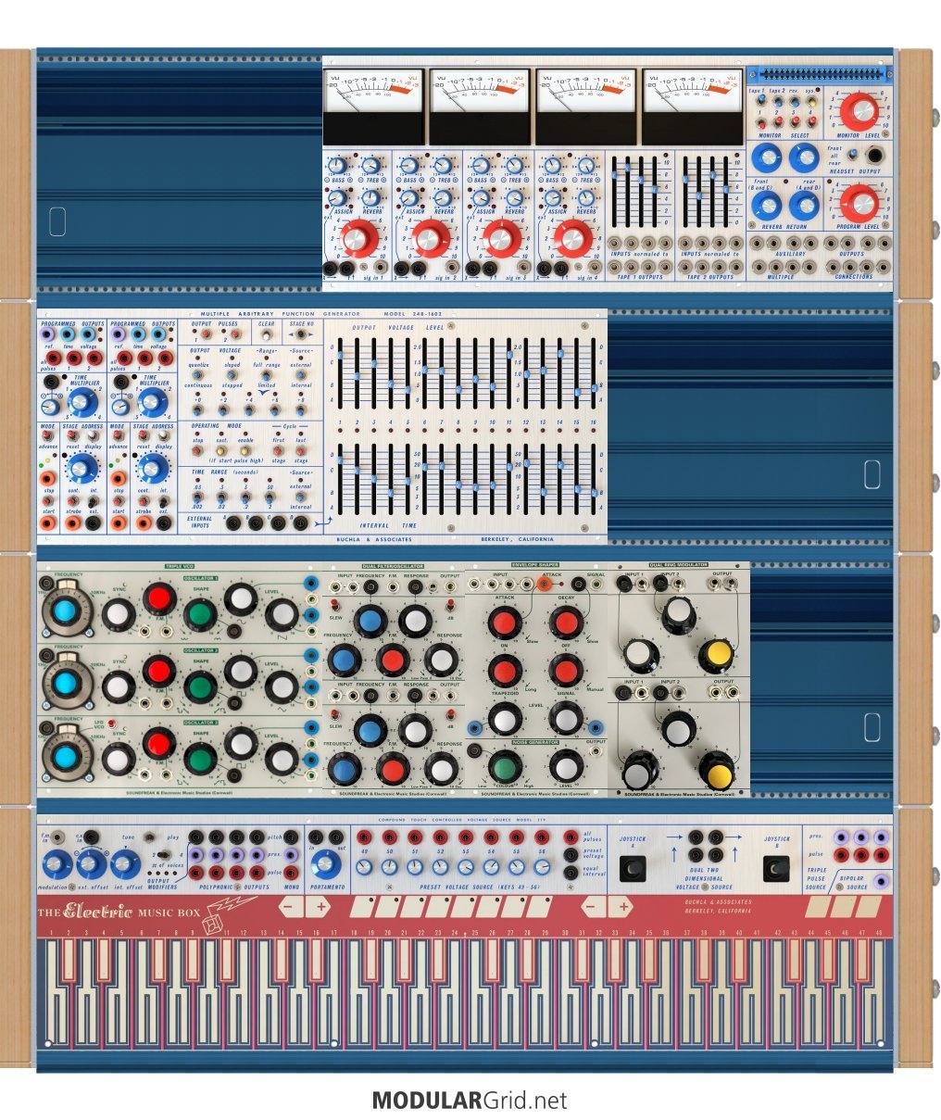Tap touch key 25 on the keyboard
Screen dimensions: 941x1120
474,991
